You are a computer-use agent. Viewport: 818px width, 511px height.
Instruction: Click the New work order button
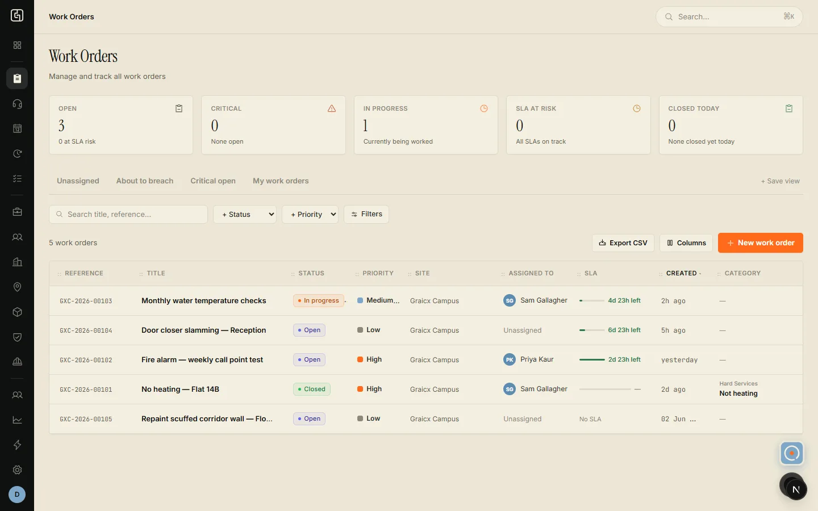(x=761, y=243)
